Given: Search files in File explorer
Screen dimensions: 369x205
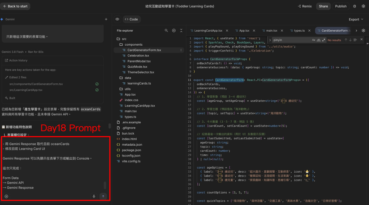Looking at the screenshot, I should pyautogui.click(x=166, y=31).
